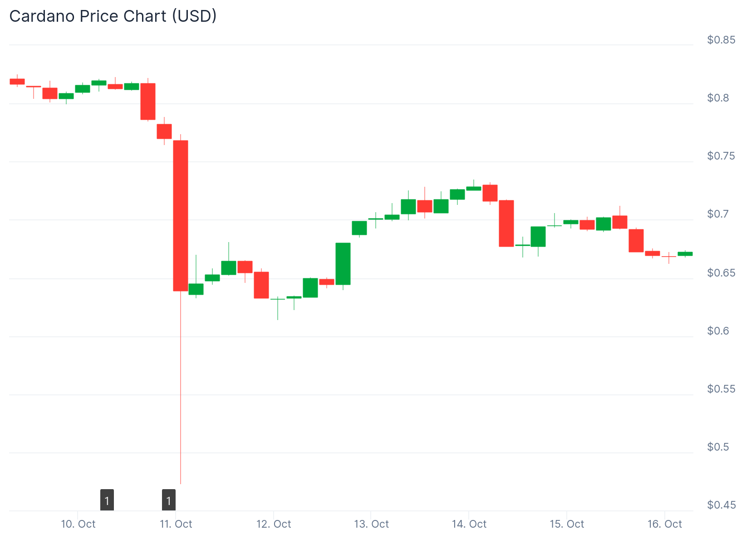Click the $0.85 price axis label

point(721,40)
